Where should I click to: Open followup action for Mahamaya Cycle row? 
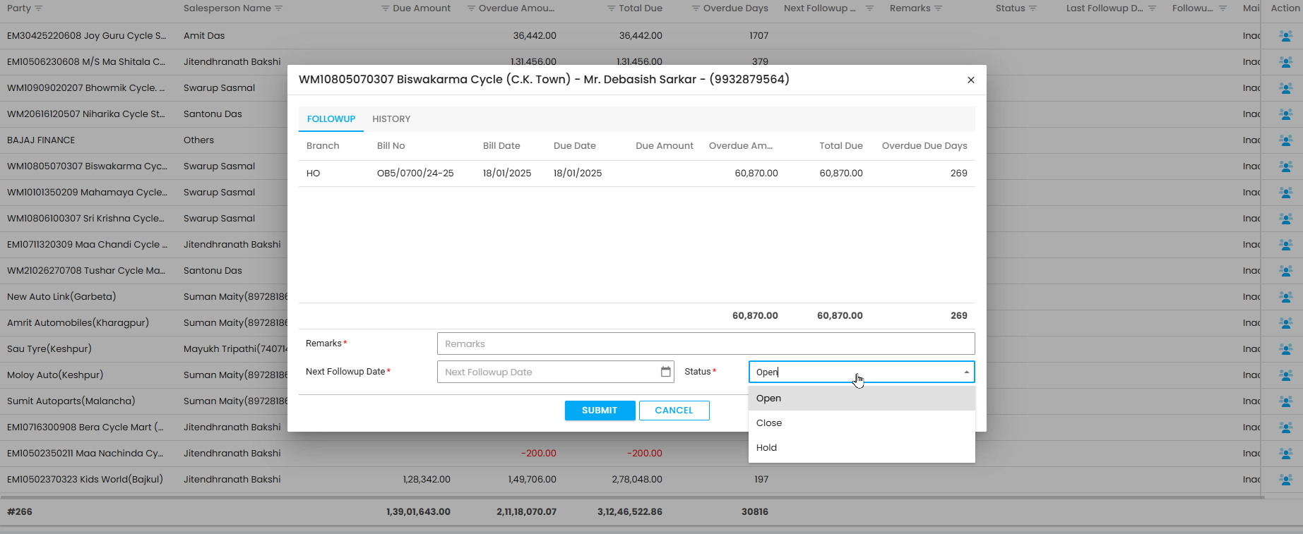1286,193
